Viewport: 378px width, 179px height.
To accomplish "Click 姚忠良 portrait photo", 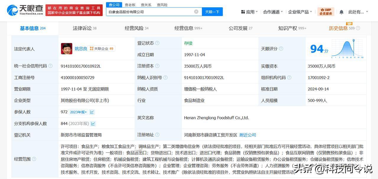I will (67, 49).
